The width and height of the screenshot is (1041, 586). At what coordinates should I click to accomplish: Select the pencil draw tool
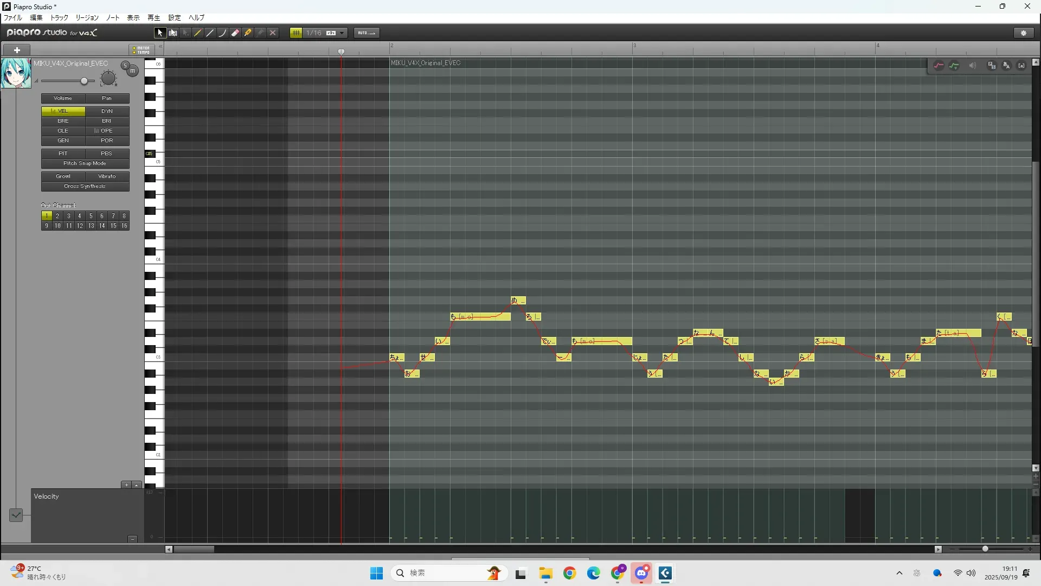pyautogui.click(x=198, y=33)
